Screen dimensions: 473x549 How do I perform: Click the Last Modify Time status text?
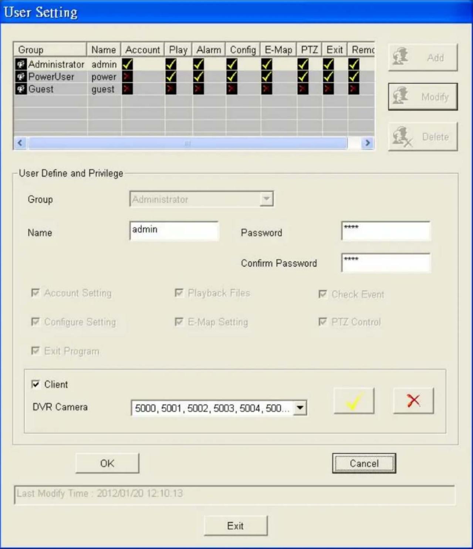(x=100, y=494)
